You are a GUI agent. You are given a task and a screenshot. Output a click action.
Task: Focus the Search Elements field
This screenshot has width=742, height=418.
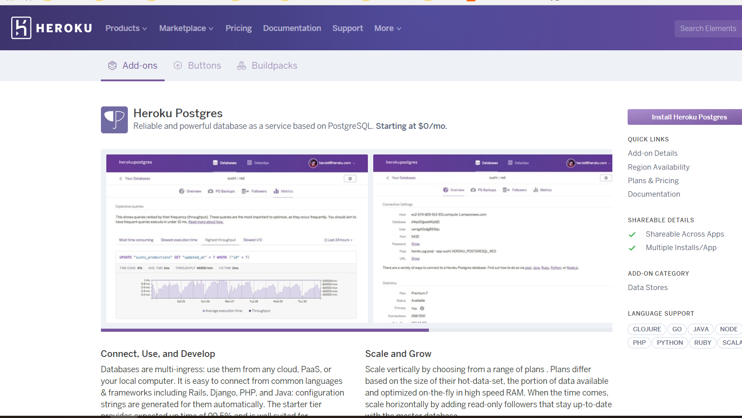(708, 28)
